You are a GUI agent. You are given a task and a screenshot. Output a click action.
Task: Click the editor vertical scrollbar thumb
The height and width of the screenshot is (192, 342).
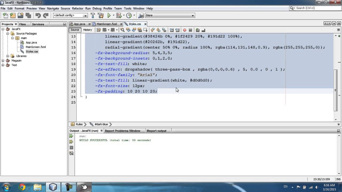(336, 90)
